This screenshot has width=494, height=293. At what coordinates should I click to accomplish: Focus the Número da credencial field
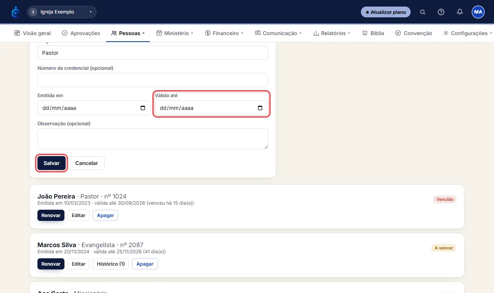(x=153, y=80)
